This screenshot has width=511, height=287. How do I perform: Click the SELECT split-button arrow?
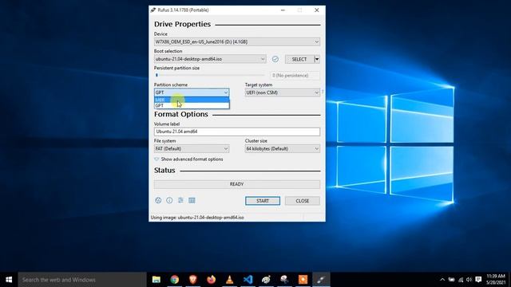317,59
